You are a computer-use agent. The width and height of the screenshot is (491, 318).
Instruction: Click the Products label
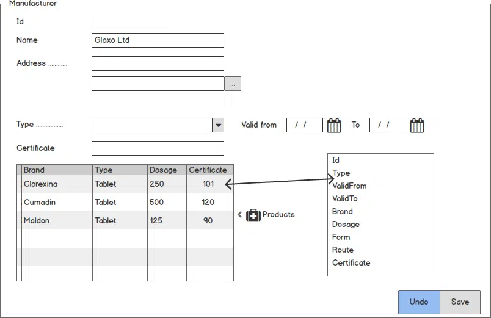click(278, 215)
